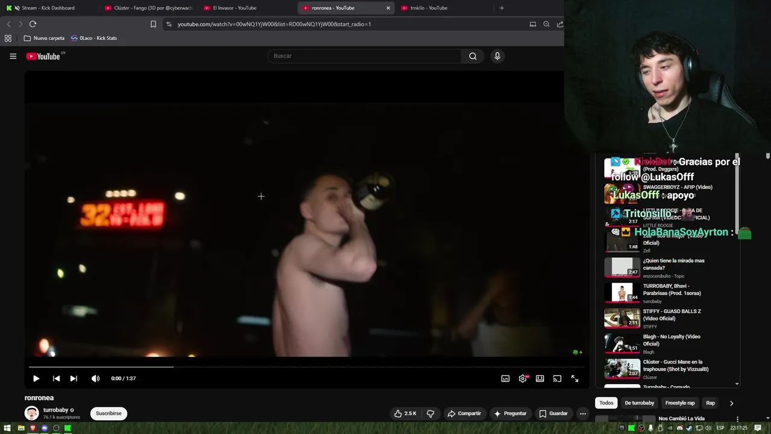Open the turrobaby channel name link
The image size is (771, 434).
click(x=55, y=410)
